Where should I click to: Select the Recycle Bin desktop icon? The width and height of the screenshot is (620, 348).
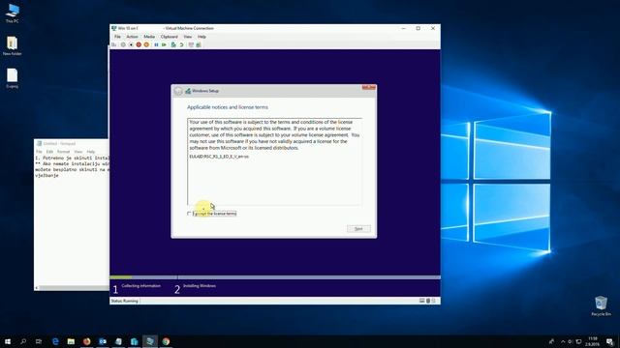[601, 305]
